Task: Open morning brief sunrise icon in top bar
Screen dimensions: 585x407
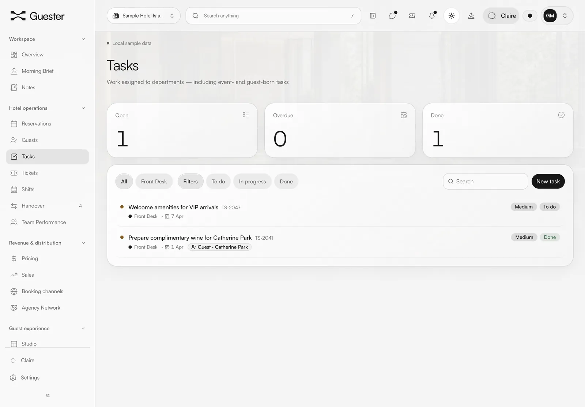Action: (471, 16)
